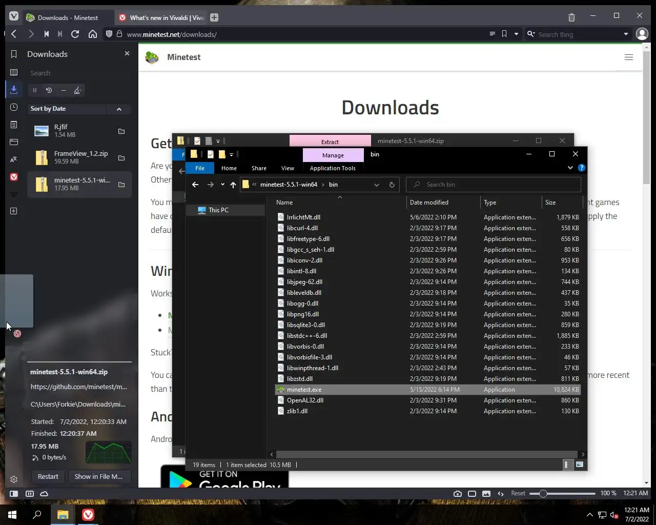Switch to Home ribbon tab
Image resolution: width=656 pixels, height=525 pixels.
229,168
